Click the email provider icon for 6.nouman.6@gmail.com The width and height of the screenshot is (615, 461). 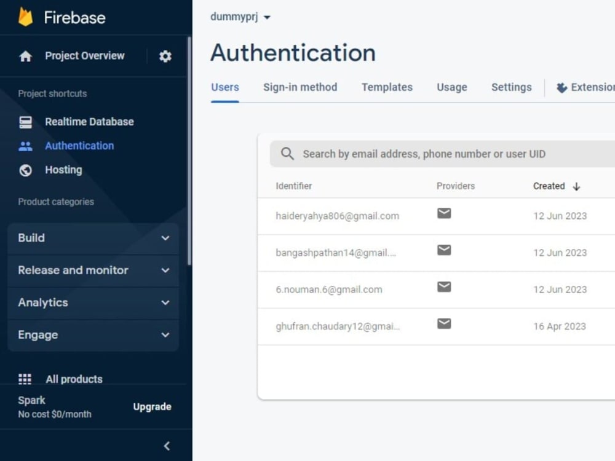[x=444, y=287]
